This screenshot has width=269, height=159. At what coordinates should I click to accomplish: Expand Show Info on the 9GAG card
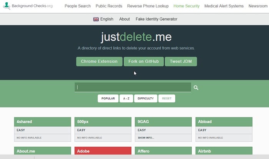[x=146, y=138]
